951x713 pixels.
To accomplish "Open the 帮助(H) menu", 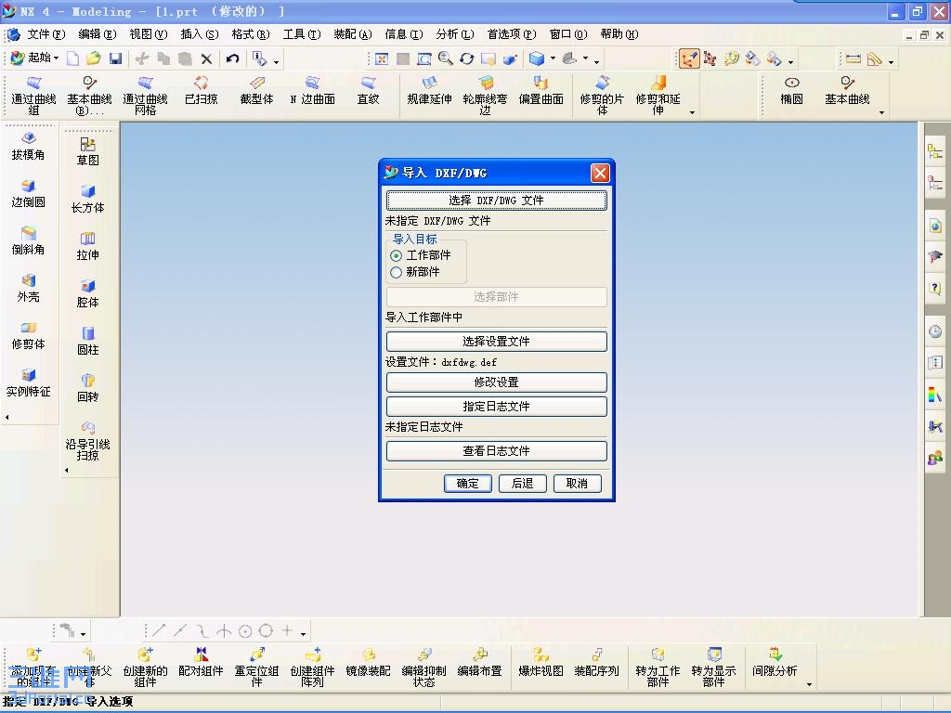I will [x=619, y=34].
